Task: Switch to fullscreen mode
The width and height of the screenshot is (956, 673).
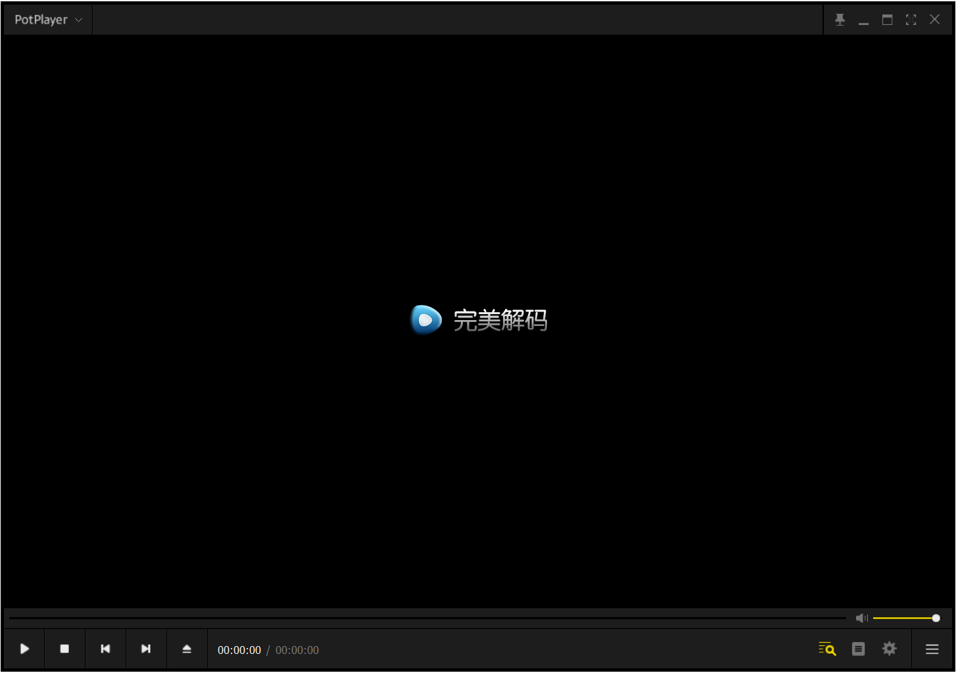Action: 911,20
